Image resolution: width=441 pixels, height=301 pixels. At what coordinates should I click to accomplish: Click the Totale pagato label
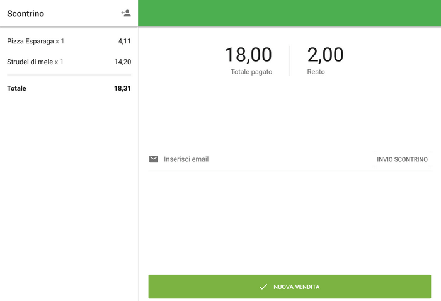[x=251, y=72]
